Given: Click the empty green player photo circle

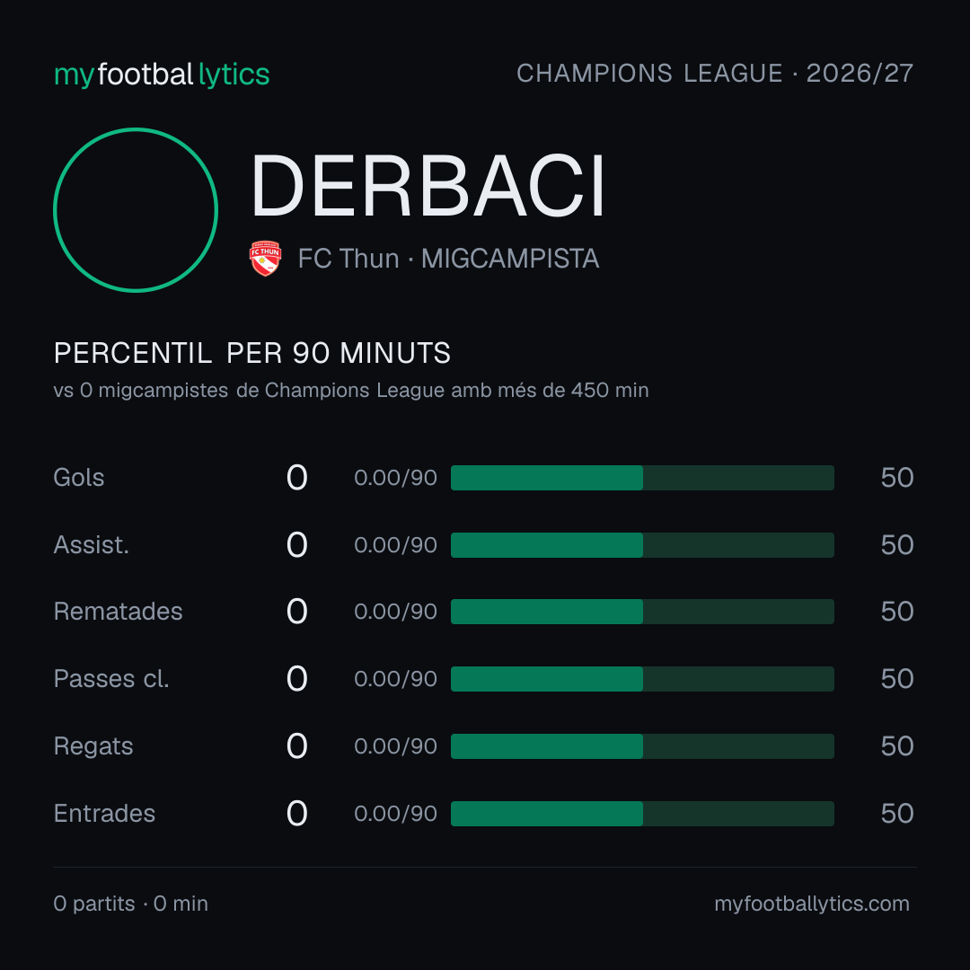Looking at the screenshot, I should pyautogui.click(x=136, y=209).
